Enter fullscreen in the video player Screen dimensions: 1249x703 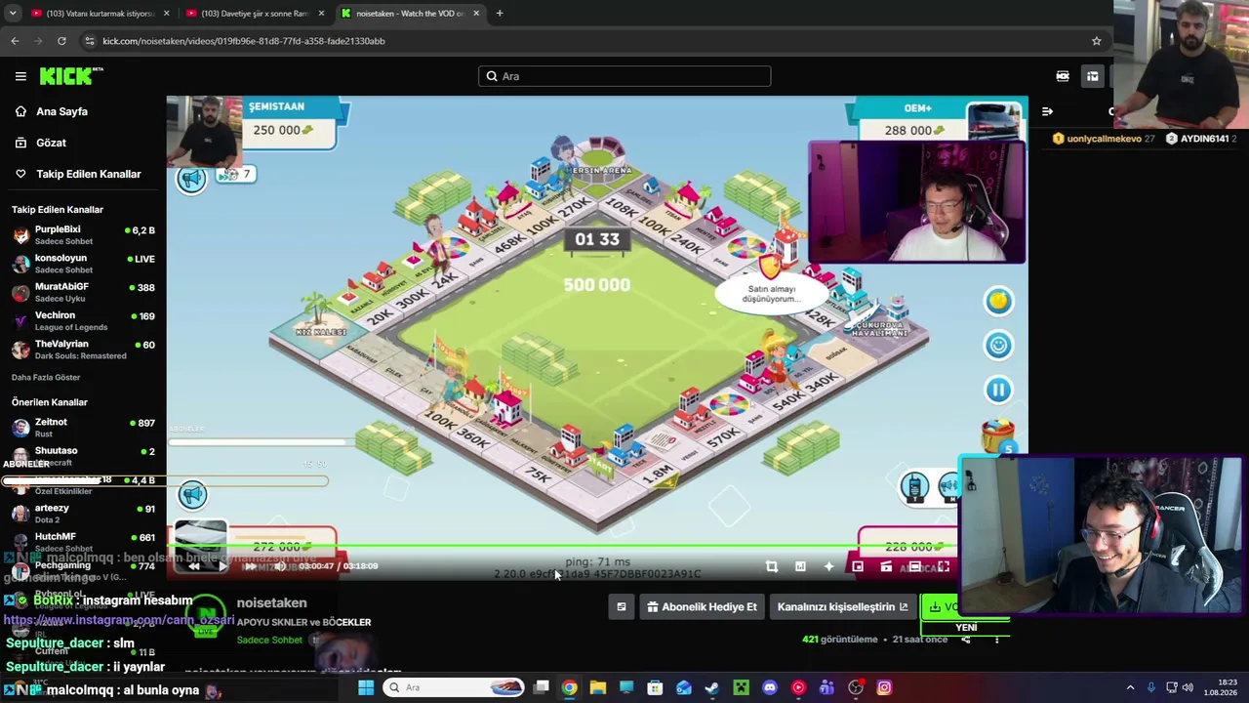[x=944, y=566]
